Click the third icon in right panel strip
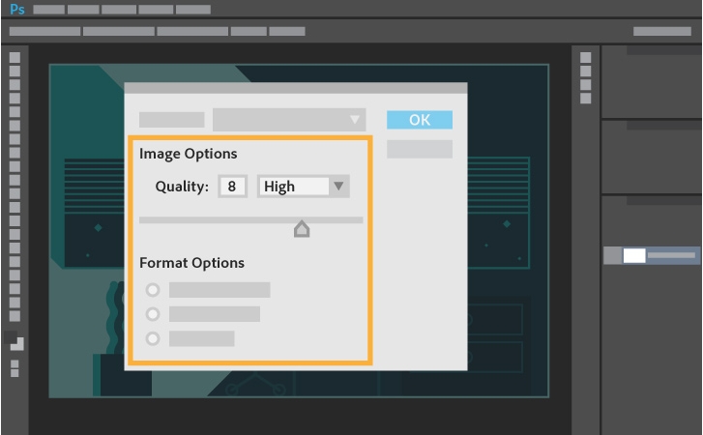The width and height of the screenshot is (703, 435). [585, 84]
